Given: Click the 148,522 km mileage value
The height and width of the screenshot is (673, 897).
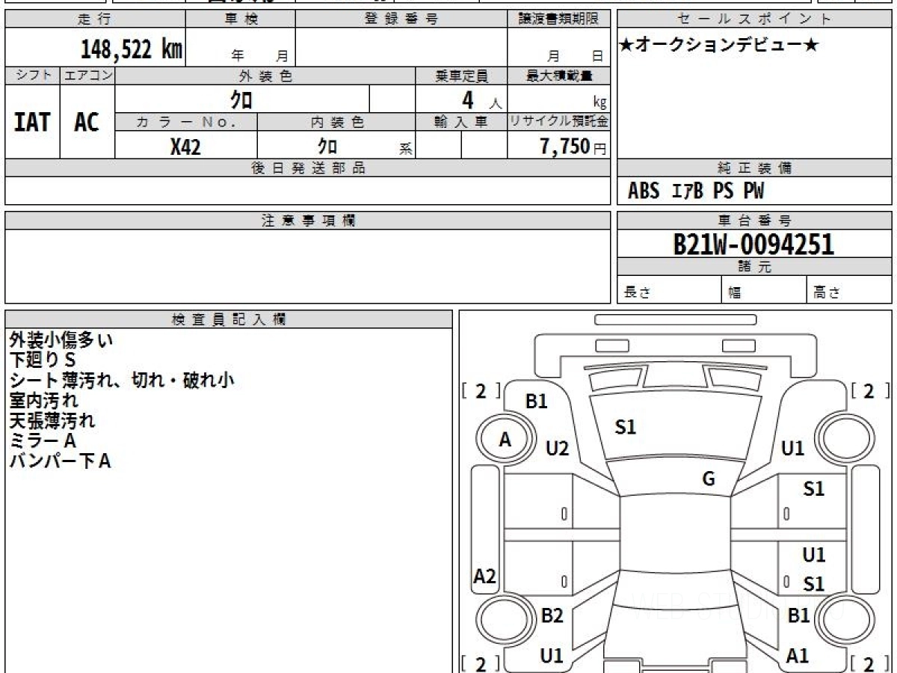Looking at the screenshot, I should [131, 49].
